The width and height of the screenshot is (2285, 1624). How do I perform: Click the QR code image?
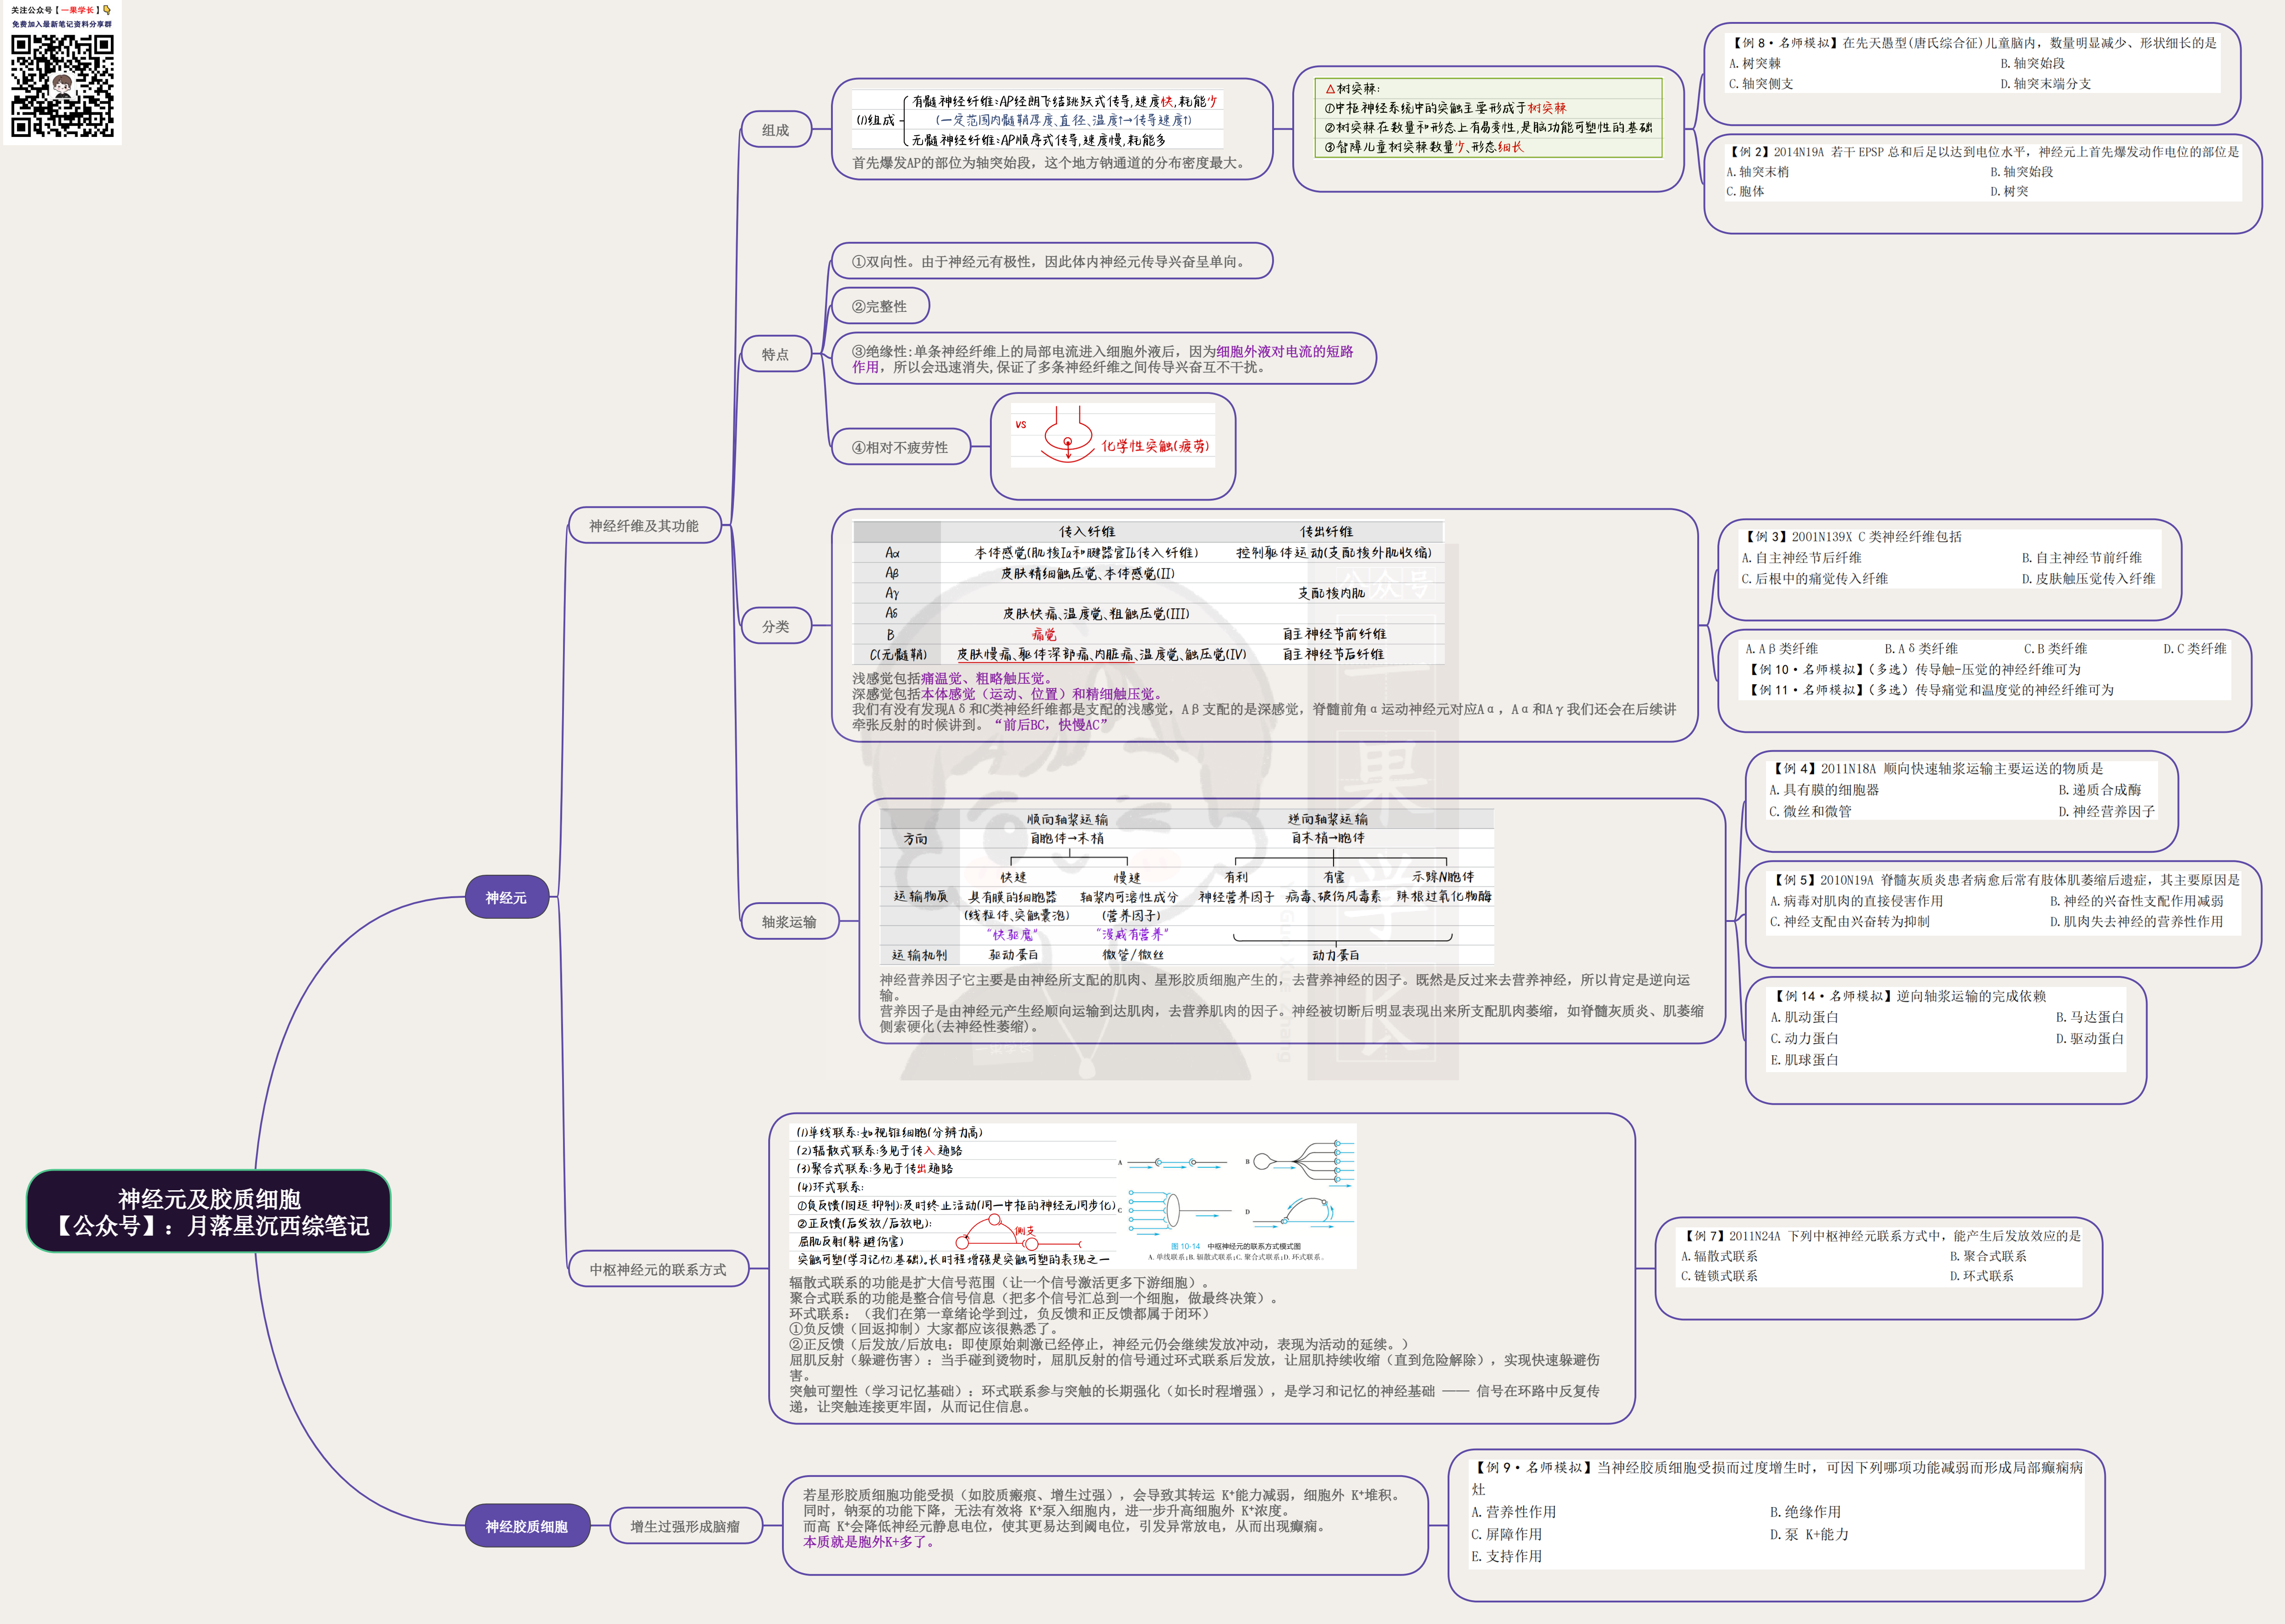click(62, 86)
